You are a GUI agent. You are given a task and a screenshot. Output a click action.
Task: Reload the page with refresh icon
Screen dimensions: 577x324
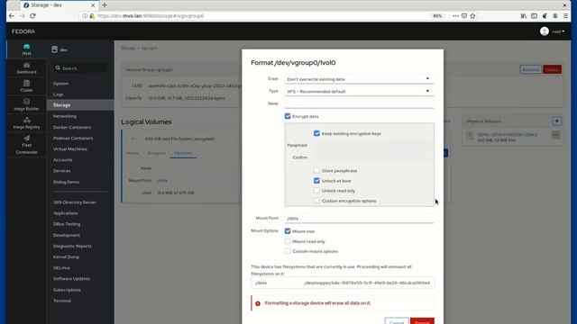[32, 16]
